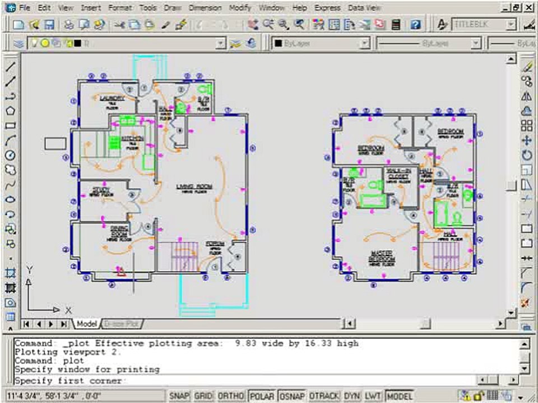Screen dimensions: 538x403
Task: Click the Rotate tool
Action: pyautogui.click(x=527, y=155)
